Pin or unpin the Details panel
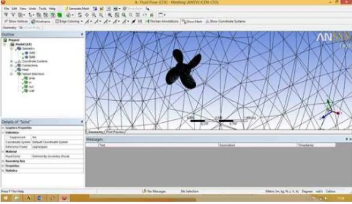The width and height of the screenshot is (352, 204). click(82, 122)
